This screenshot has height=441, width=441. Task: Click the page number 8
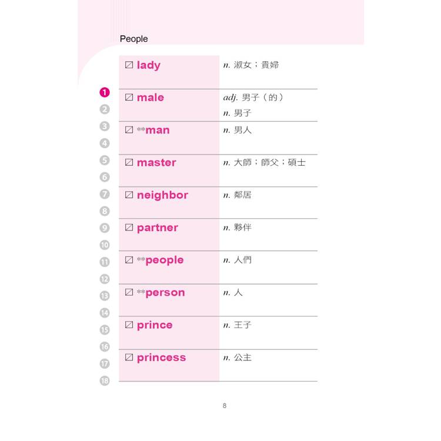225,406
